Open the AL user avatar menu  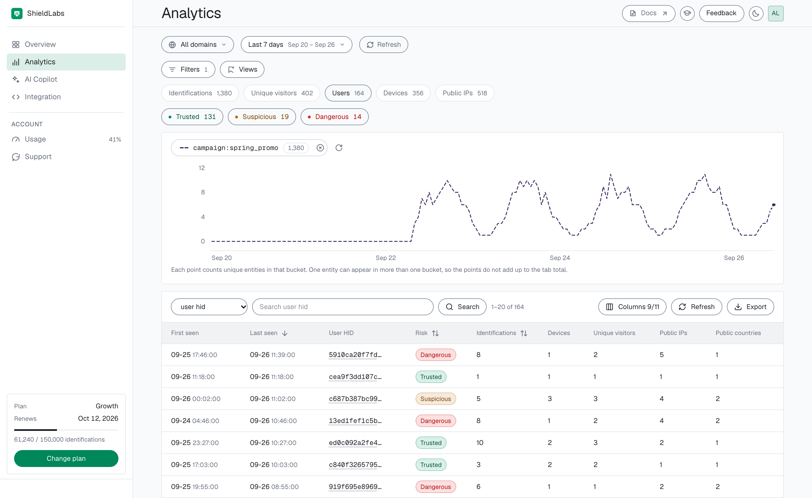(x=775, y=14)
